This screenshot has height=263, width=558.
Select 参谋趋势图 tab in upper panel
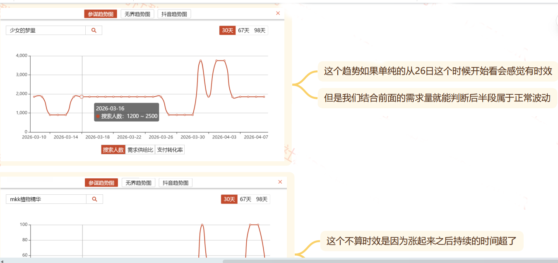[x=101, y=14]
